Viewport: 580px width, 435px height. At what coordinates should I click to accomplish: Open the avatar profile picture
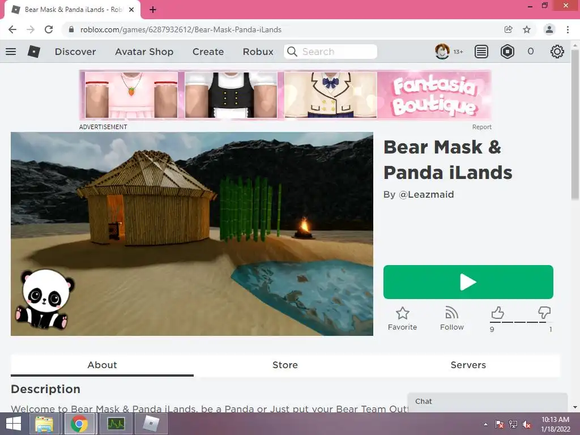click(x=442, y=52)
